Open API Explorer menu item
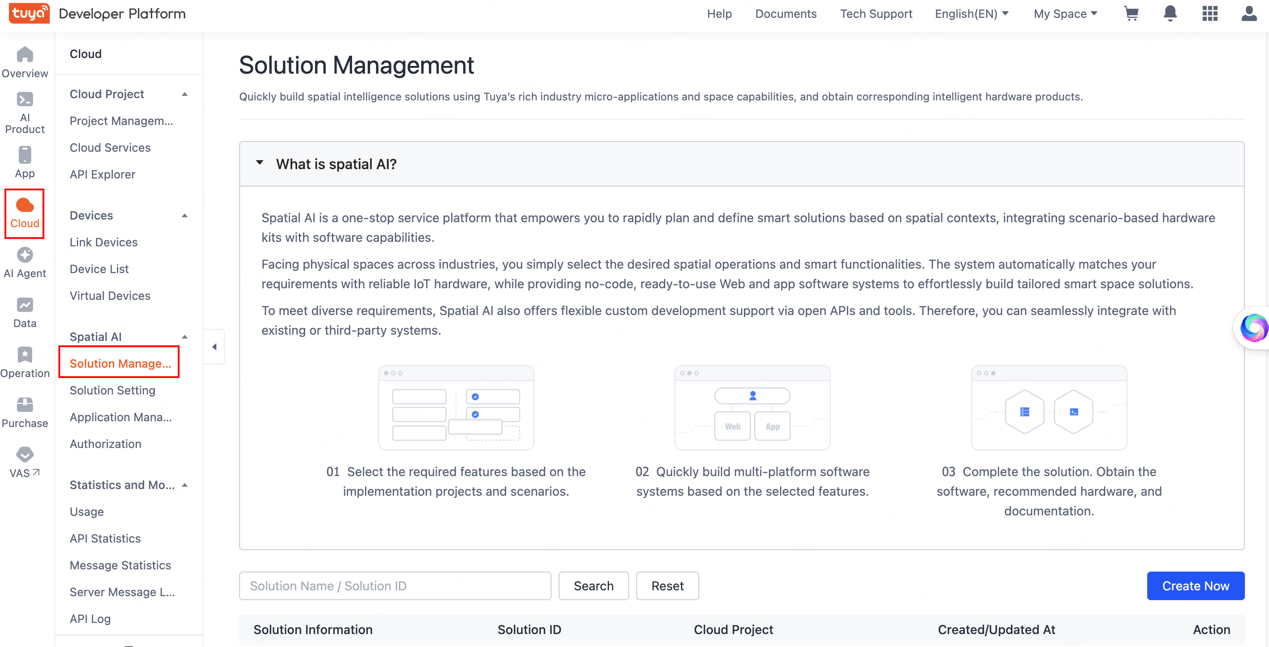This screenshot has height=647, width=1269. click(103, 174)
